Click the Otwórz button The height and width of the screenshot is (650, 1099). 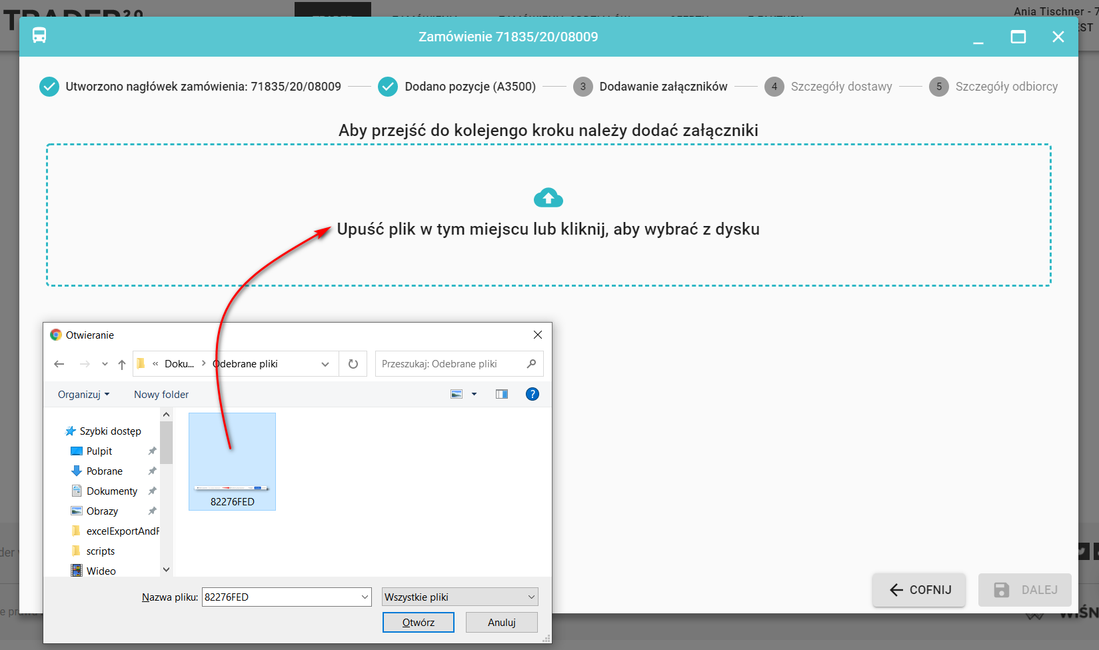pos(418,622)
